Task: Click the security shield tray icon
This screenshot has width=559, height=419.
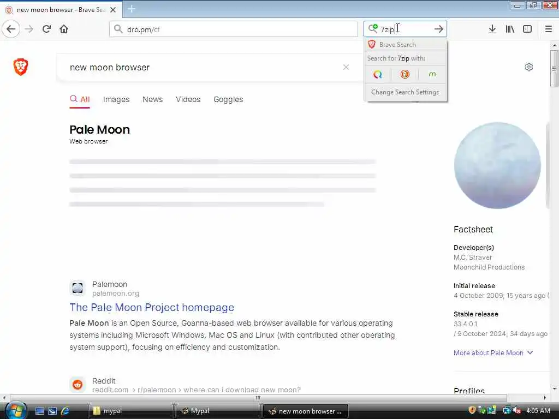Action: tap(472, 410)
